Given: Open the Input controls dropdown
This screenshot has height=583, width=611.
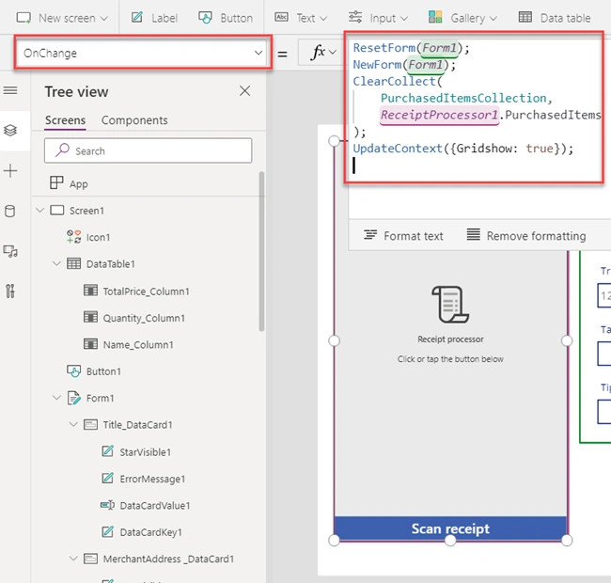Looking at the screenshot, I should [x=378, y=18].
